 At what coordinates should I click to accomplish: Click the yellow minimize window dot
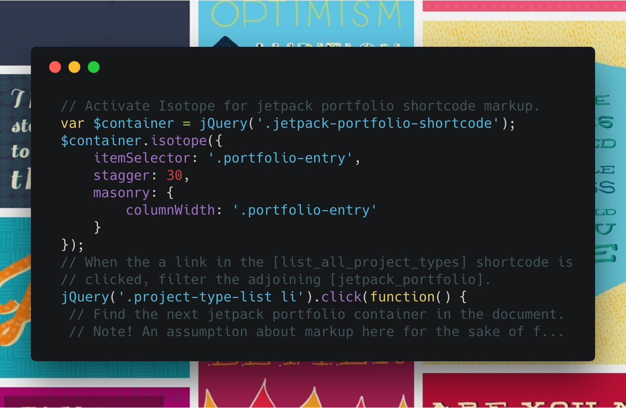click(x=74, y=67)
